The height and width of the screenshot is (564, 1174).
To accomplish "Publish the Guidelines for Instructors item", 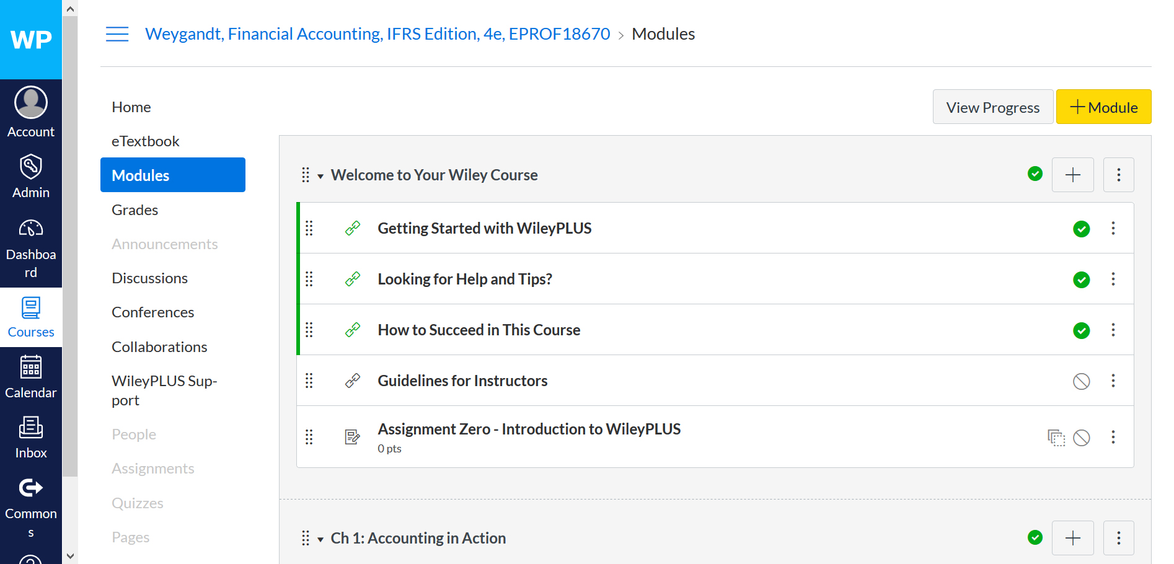I will tap(1081, 381).
